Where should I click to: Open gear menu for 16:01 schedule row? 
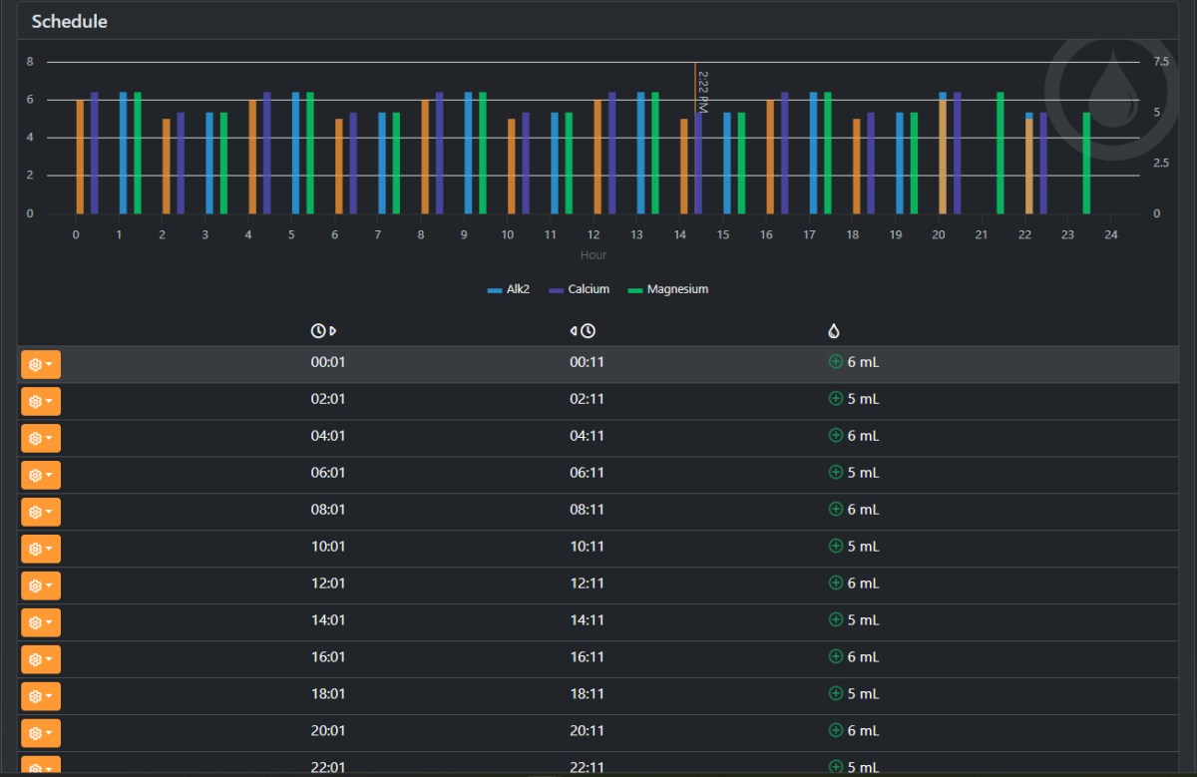click(x=41, y=660)
